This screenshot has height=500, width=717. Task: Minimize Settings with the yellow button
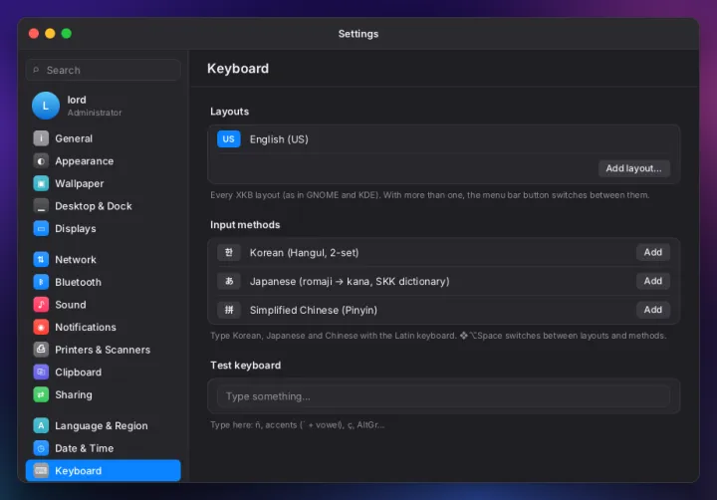(51, 34)
